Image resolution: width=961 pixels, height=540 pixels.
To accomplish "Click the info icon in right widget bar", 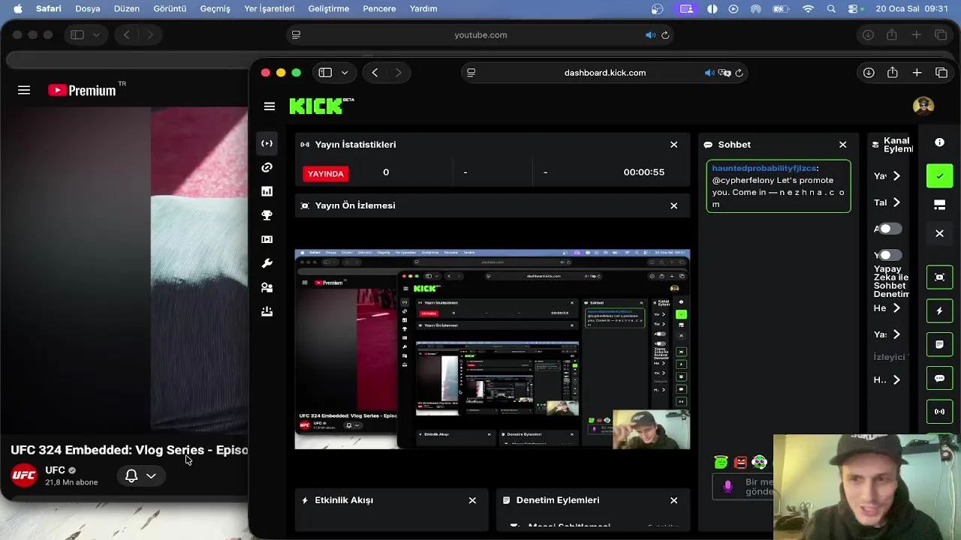I will coord(939,142).
